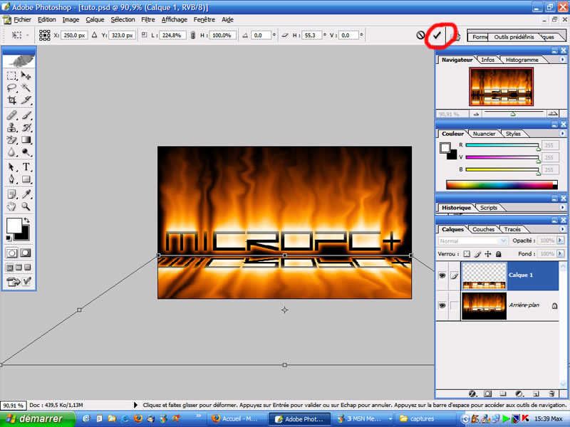The width and height of the screenshot is (570, 427).
Task: Toggle lock transparent pixels
Action: click(x=467, y=254)
